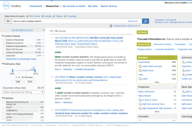
Task: Minimize the Answers box
Action: pos(175,58)
